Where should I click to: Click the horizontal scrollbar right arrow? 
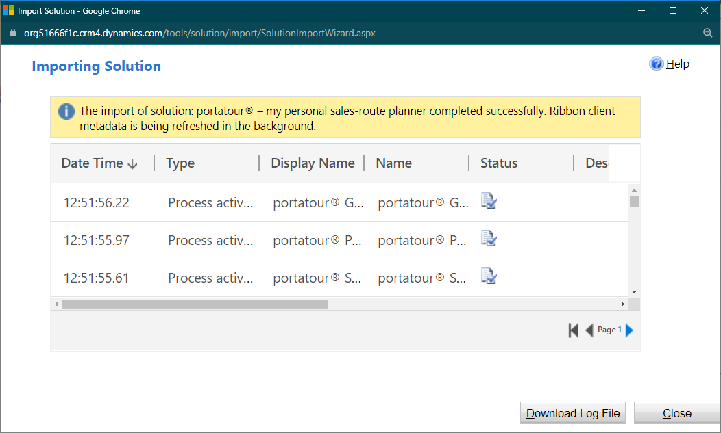(622, 304)
